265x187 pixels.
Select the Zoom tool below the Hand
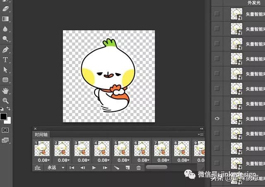tap(5, 101)
